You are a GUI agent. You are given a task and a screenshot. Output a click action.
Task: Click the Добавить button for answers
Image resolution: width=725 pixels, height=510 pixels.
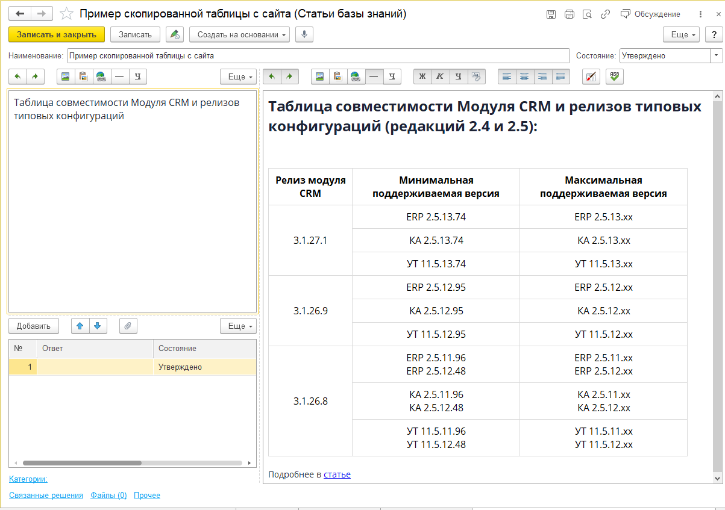[34, 326]
